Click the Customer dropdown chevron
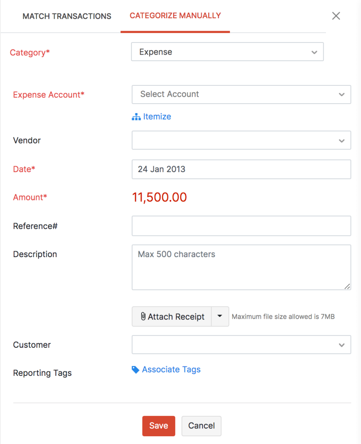 [x=342, y=344]
